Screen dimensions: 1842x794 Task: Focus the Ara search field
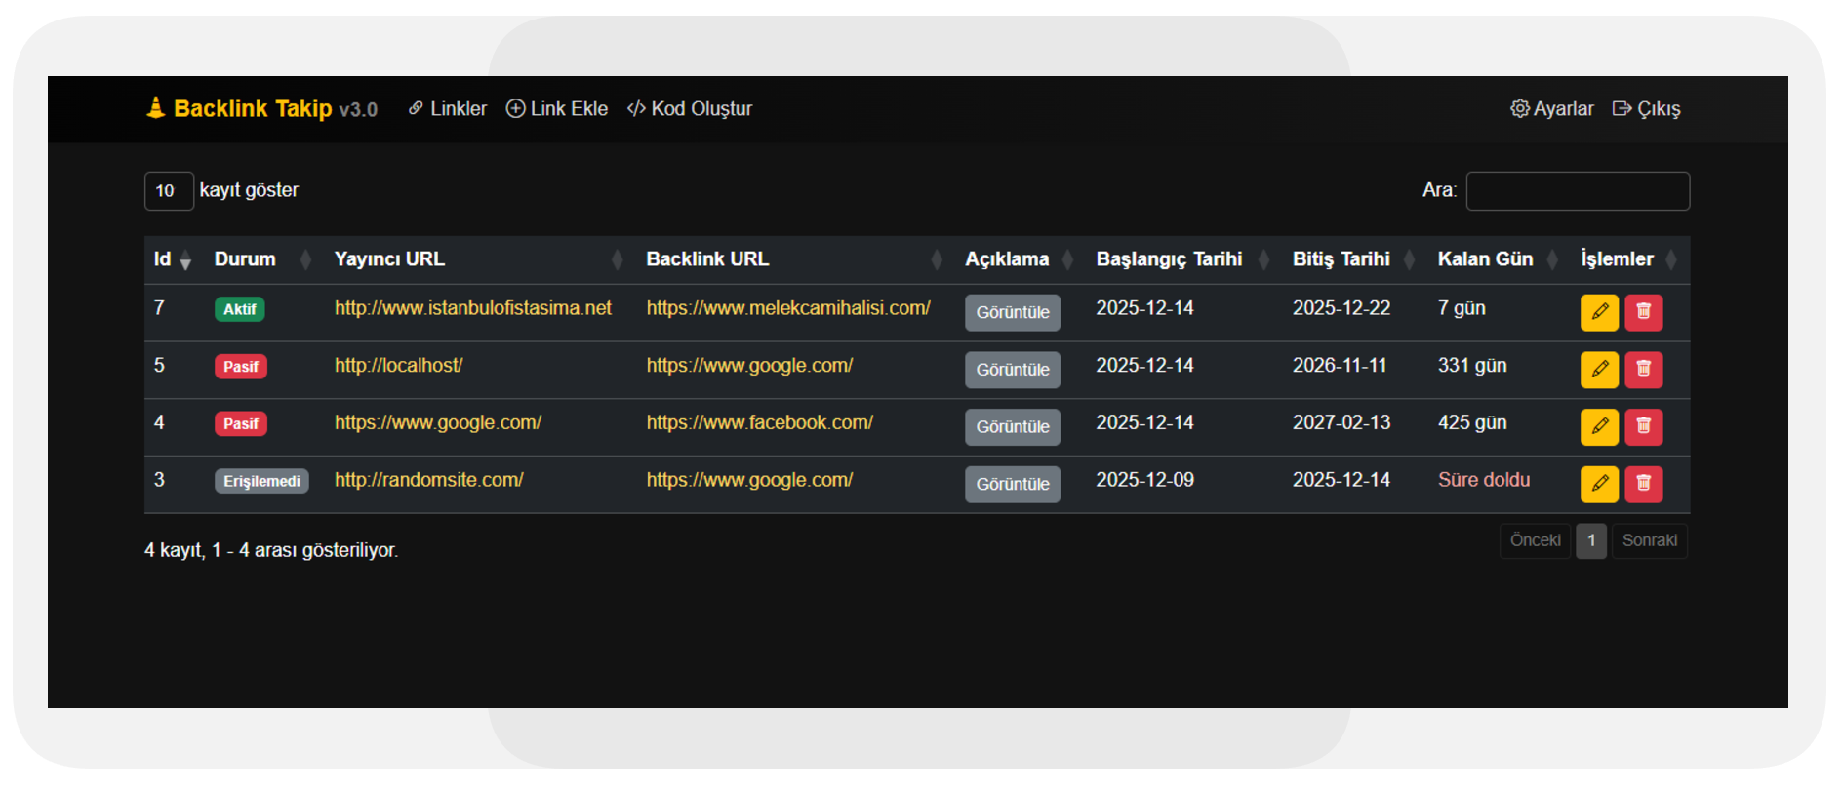pos(1578,191)
